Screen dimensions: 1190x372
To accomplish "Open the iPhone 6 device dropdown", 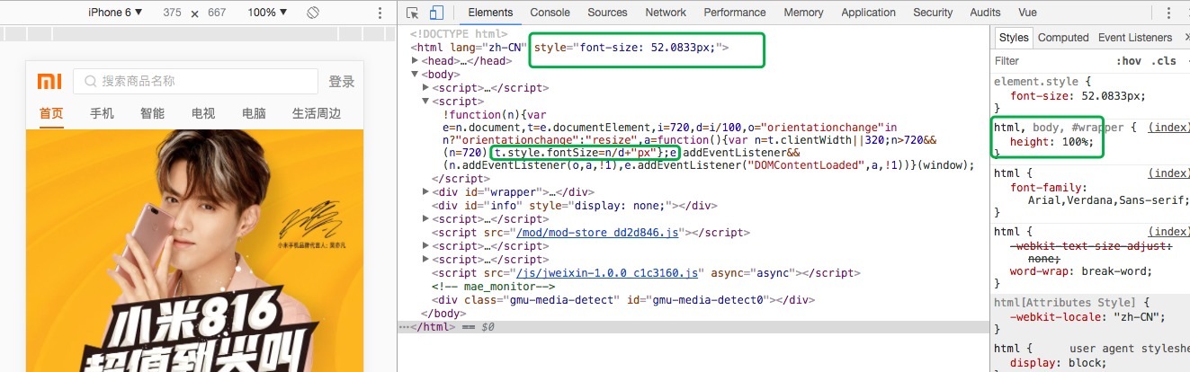I will point(115,13).
